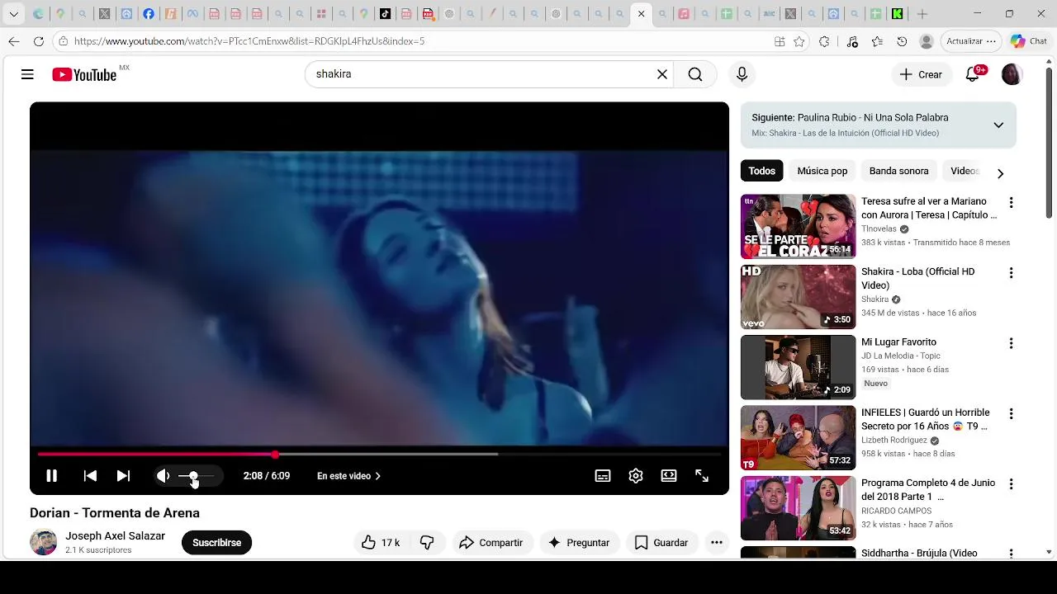Open the options menu for Mi Lugar Favorito

1011,343
